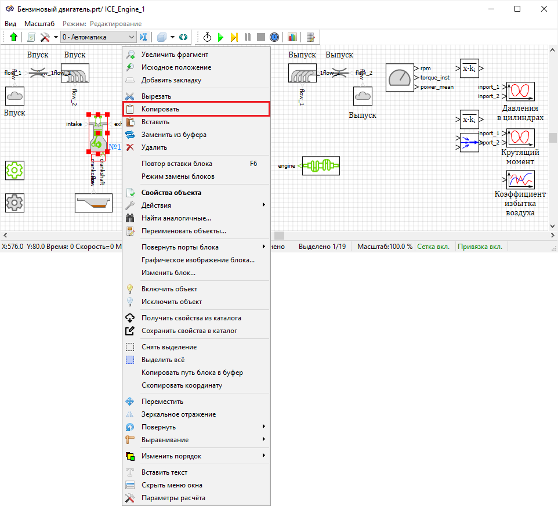Screen dimensions: 558x506
Task: Choose 'Включить объект' in context menu
Action: pyautogui.click(x=169, y=289)
